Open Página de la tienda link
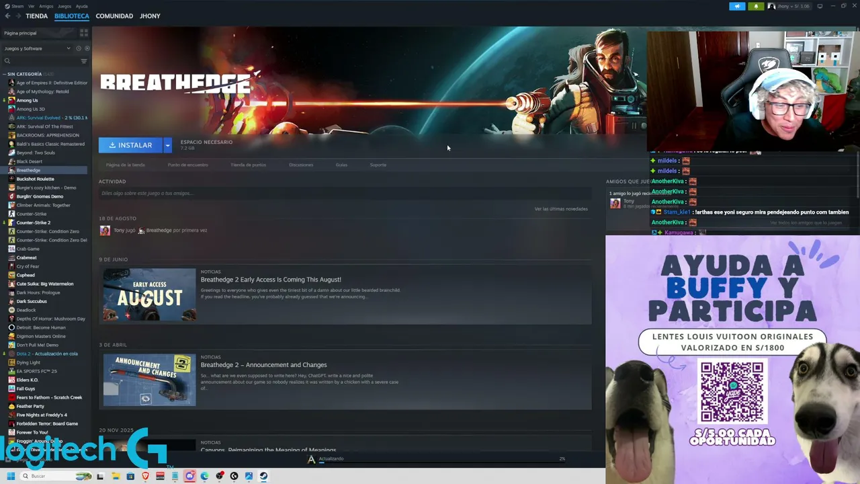860x484 pixels. click(125, 165)
